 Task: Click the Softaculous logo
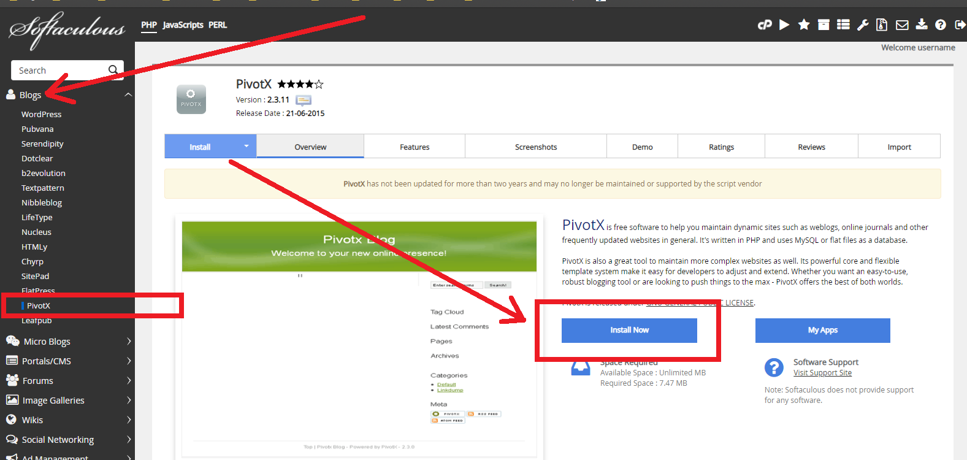click(x=67, y=29)
